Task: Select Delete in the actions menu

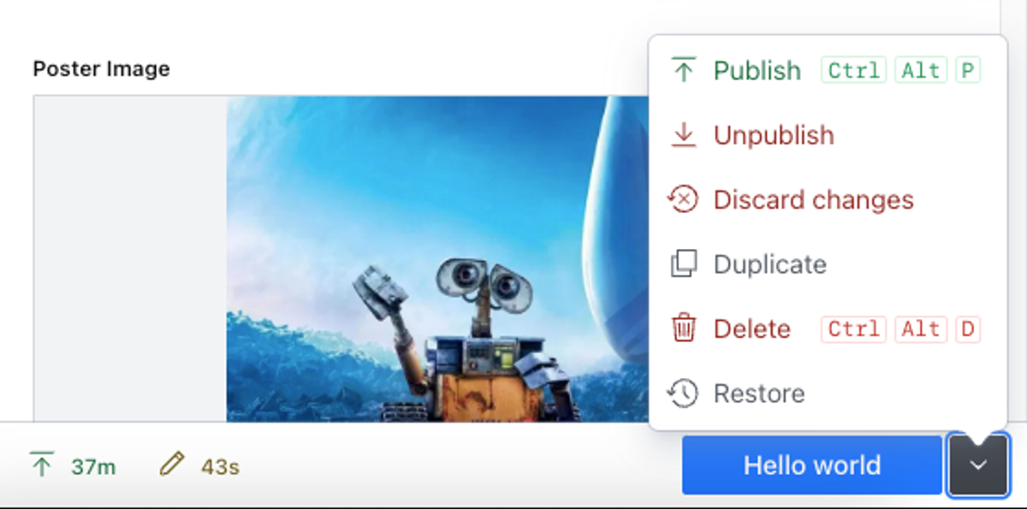Action: coord(828,329)
